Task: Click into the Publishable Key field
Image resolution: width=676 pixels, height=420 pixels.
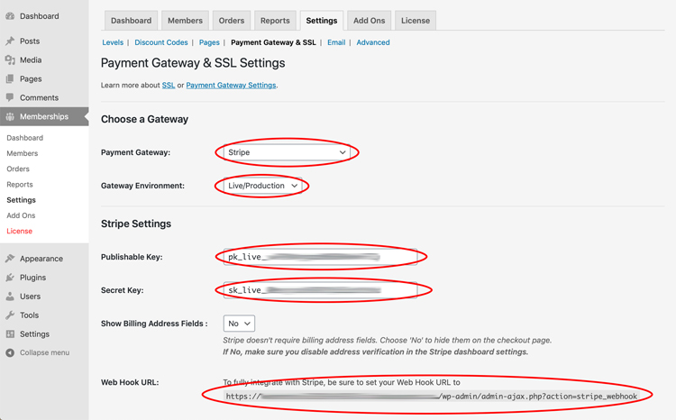Action: 320,258
